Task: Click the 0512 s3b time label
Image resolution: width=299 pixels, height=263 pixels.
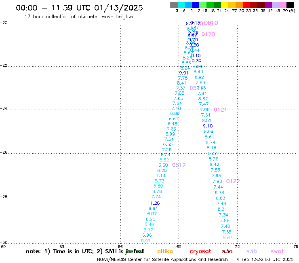Action: pyautogui.click(x=179, y=165)
